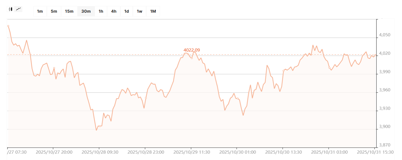Click the 4022.09 current price label
The width and height of the screenshot is (402, 160).
click(192, 50)
